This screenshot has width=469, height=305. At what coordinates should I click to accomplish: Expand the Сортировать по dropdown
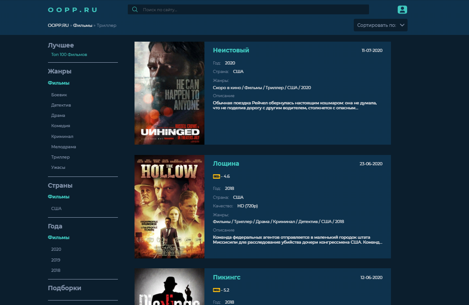tap(380, 25)
